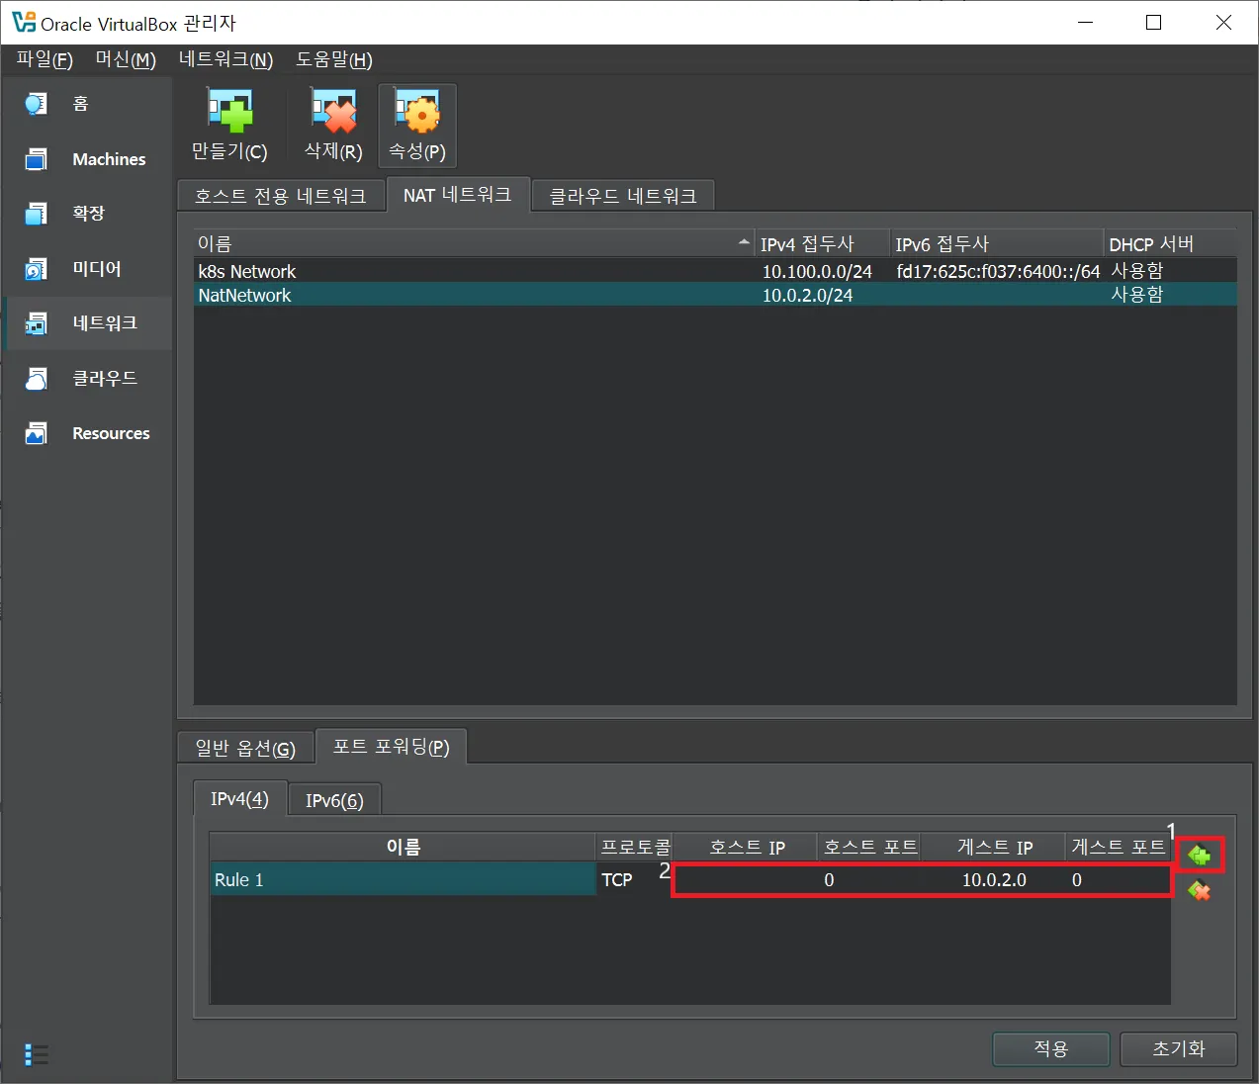Image resolution: width=1259 pixels, height=1084 pixels.
Task: Switch to the IPv6 rules tab
Action: click(334, 800)
